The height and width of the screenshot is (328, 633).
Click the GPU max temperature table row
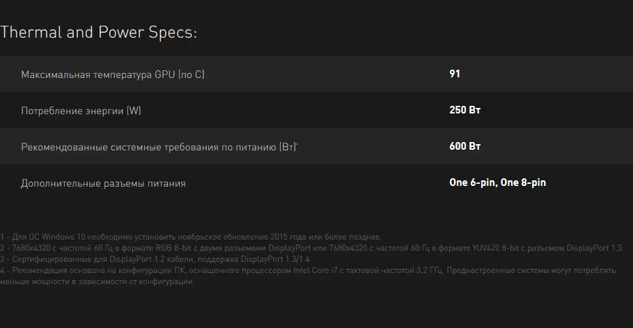pyautogui.click(x=316, y=74)
